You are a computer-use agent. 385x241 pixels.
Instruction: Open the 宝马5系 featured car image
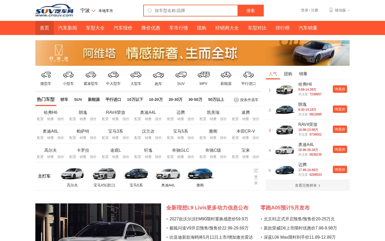pos(136,174)
